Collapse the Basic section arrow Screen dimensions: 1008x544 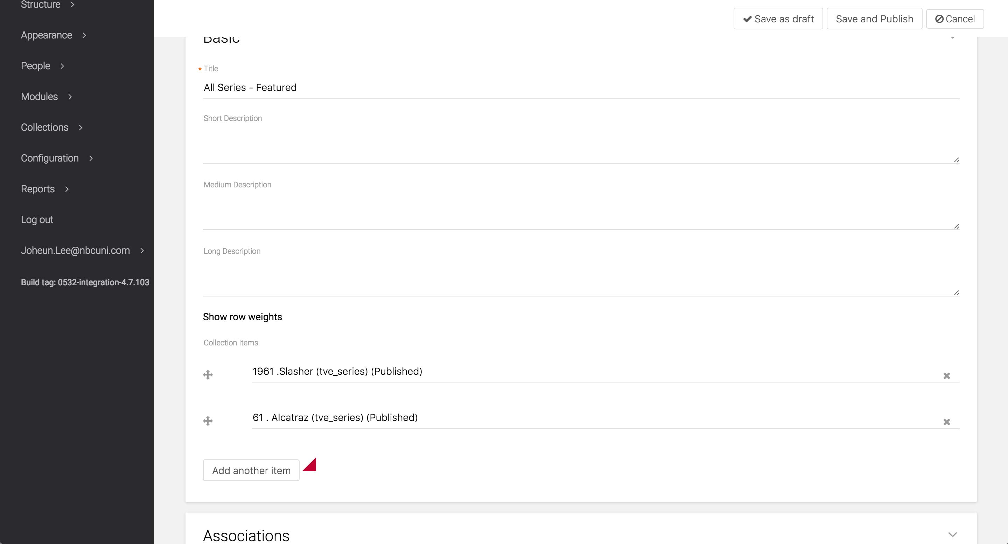click(x=952, y=38)
